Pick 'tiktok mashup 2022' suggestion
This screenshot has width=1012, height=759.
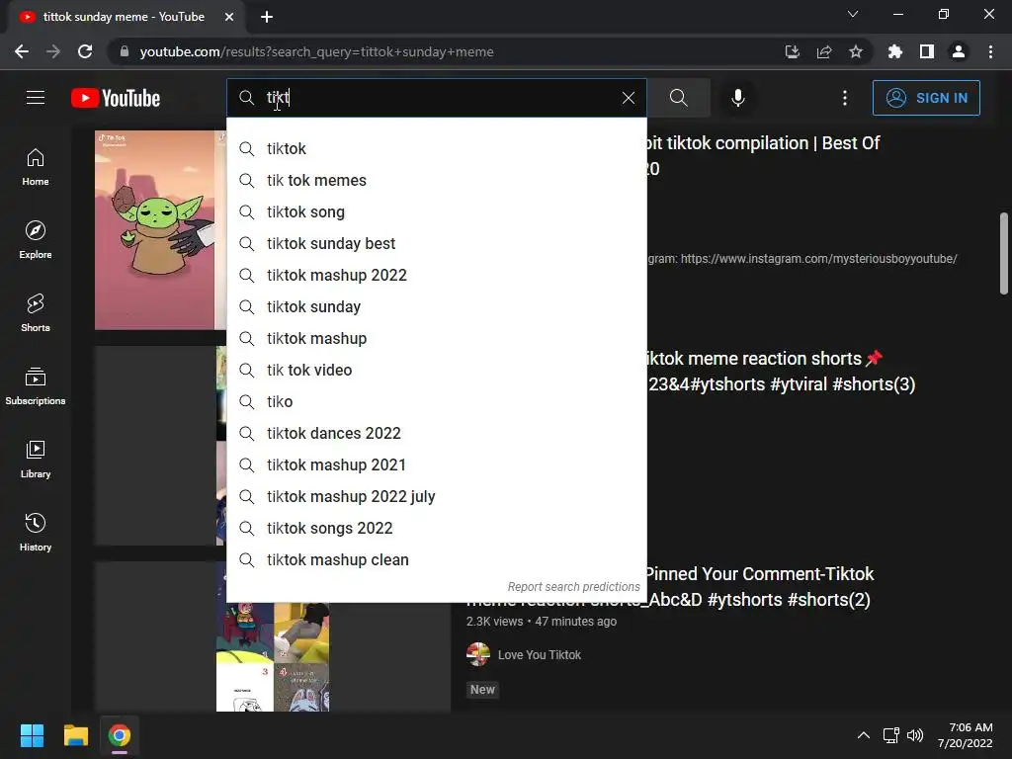pyautogui.click(x=436, y=275)
